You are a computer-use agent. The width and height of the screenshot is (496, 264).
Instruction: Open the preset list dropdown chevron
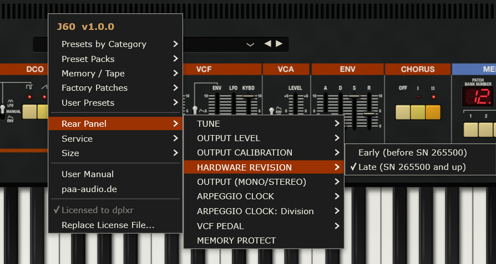pos(250,44)
